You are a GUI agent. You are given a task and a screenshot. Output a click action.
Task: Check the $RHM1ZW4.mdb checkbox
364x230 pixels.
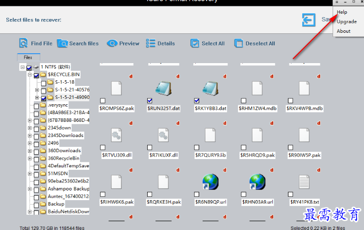tap(243, 100)
